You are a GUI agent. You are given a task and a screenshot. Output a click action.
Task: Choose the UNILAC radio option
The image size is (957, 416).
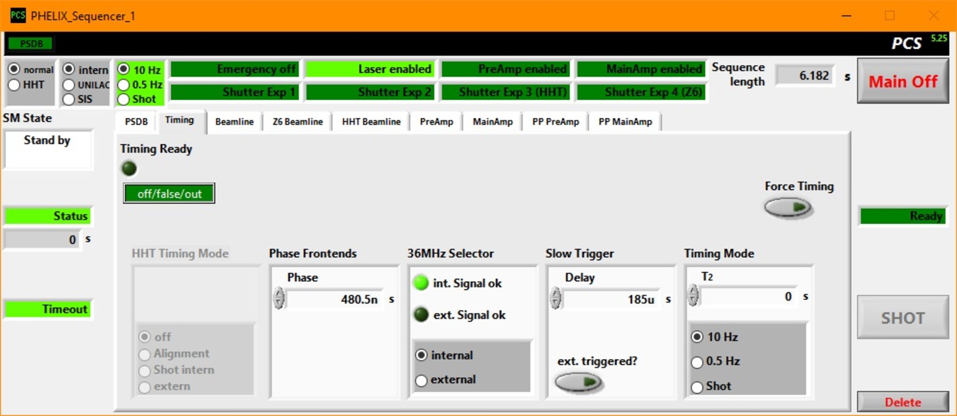69,85
